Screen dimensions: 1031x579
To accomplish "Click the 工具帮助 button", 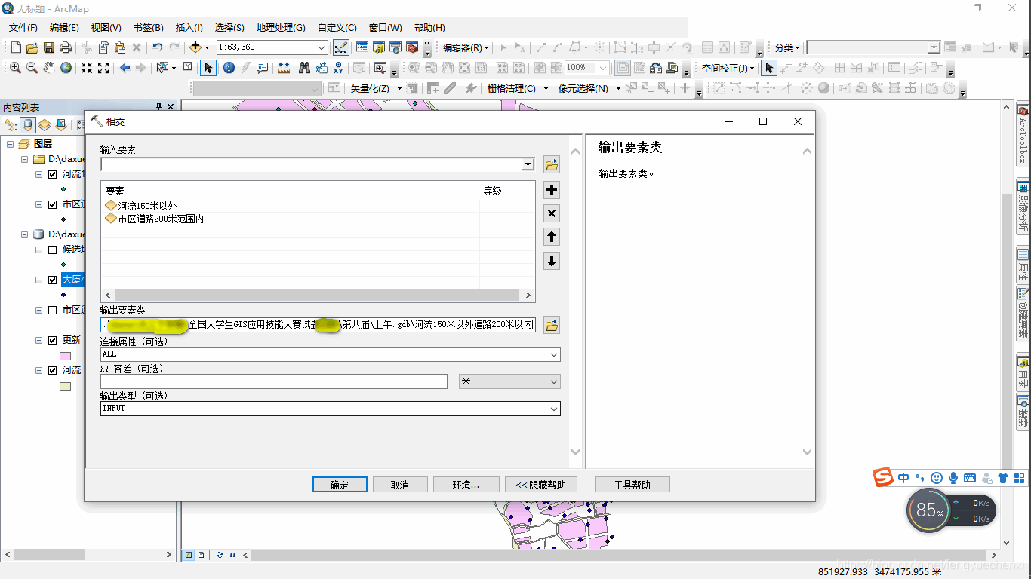I will [632, 485].
